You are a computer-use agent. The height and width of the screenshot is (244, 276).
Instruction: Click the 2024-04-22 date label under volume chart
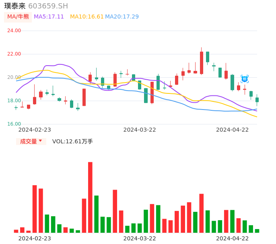pyautogui.click(x=233, y=238)
